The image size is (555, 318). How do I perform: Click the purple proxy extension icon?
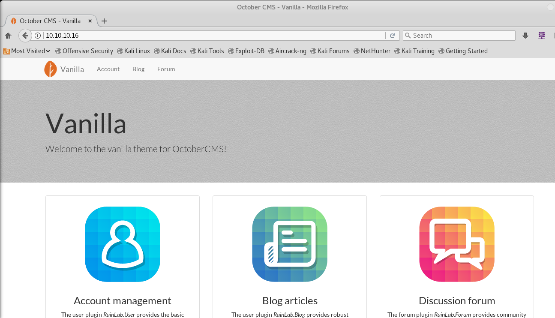542,36
